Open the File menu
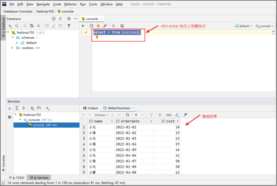Screen dimensions: 277x186 (x=12, y=4)
